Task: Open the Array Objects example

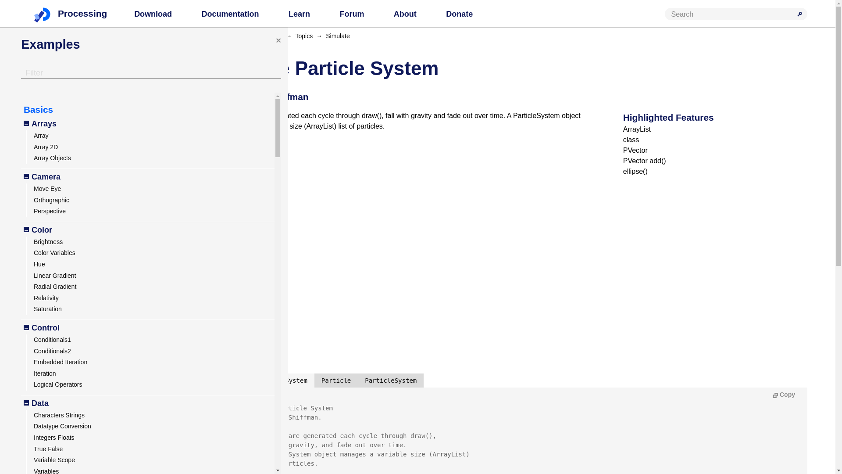Action: [x=52, y=158]
